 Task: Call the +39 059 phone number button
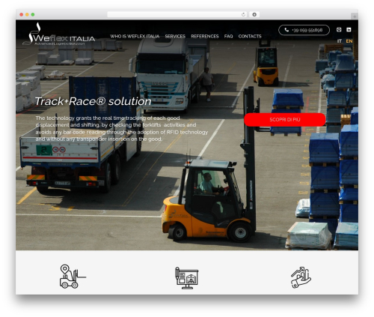pyautogui.click(x=304, y=30)
